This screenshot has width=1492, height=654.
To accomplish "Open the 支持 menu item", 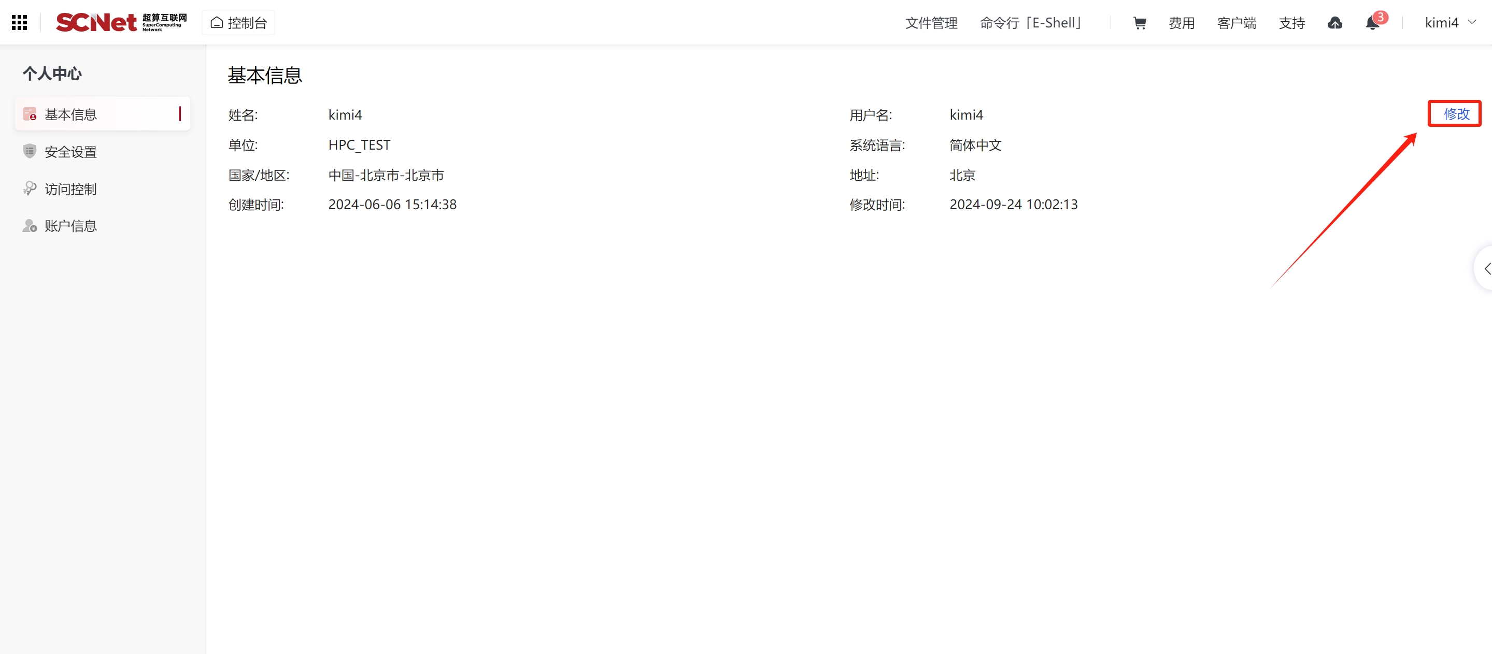I will pyautogui.click(x=1291, y=23).
